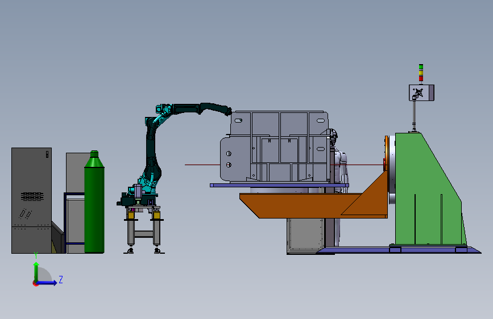Select the blue table plate under the workpiece
Image resolution: width=493 pixels, height=319 pixels.
coord(279,185)
